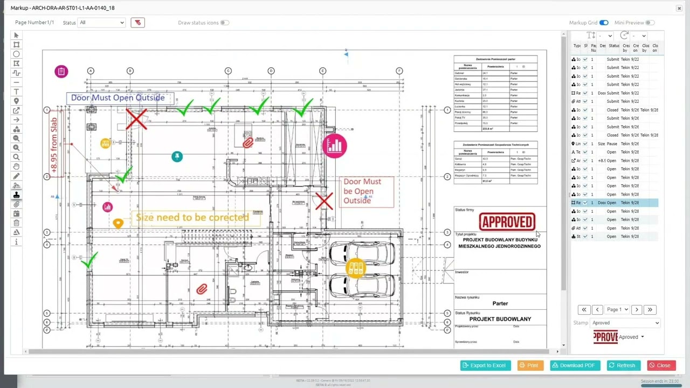The image size is (690, 388).
Task: Click the Refresh button
Action: 623,365
